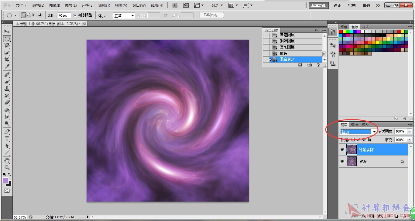Select the Crop tool
Image resolution: width=415 pixels, height=221 pixels.
tap(7, 60)
